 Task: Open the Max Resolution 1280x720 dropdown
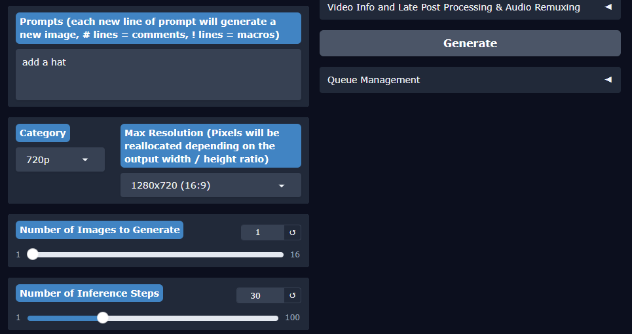[x=210, y=185]
